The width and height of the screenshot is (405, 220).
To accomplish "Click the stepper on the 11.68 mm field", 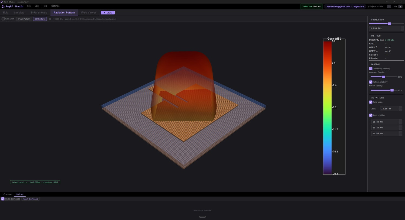I will [401, 133].
